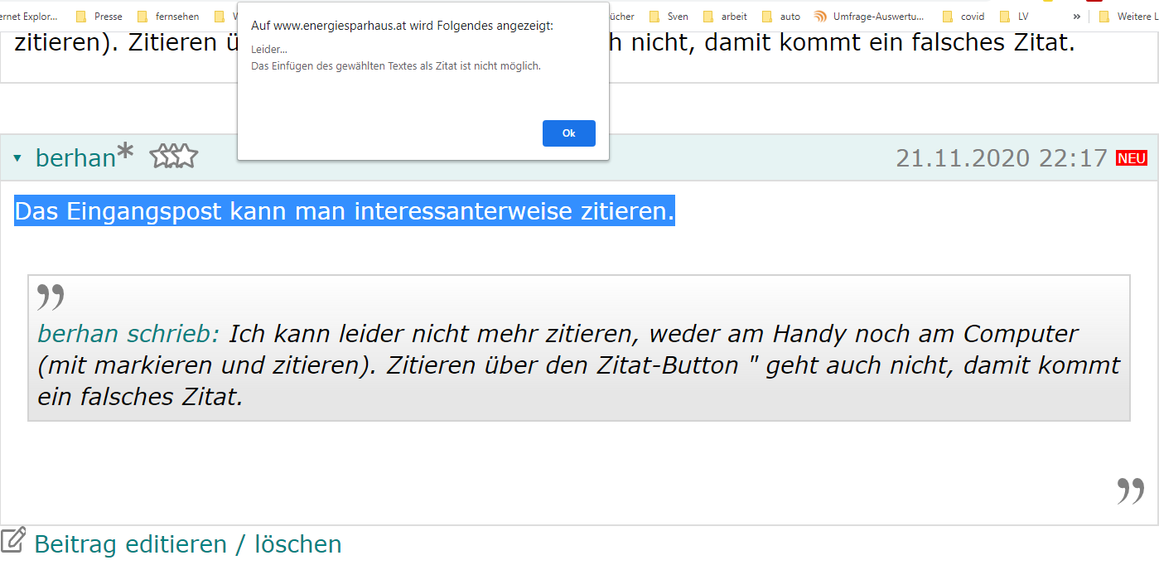The height and width of the screenshot is (565, 1159).
Task: Open the LV bookmark folder
Action: [x=1014, y=16]
